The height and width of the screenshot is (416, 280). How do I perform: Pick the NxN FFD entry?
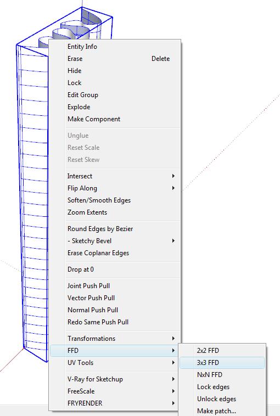[222, 375]
